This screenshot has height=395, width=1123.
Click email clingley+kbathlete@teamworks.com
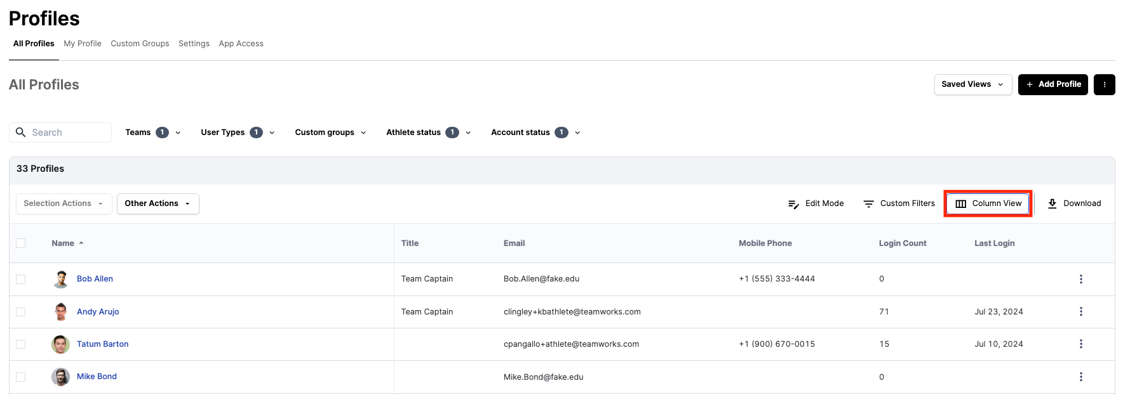pos(572,311)
